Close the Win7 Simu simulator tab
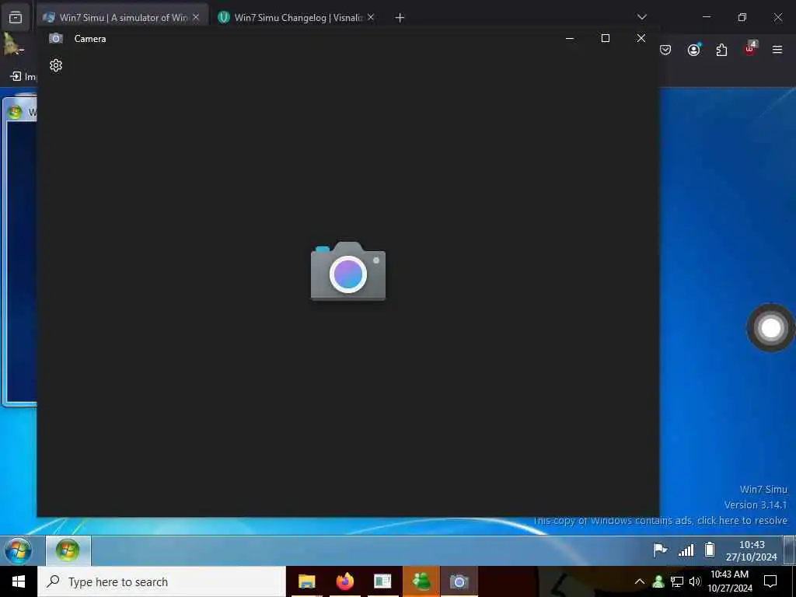Image resolution: width=796 pixels, height=597 pixels. 196,17
